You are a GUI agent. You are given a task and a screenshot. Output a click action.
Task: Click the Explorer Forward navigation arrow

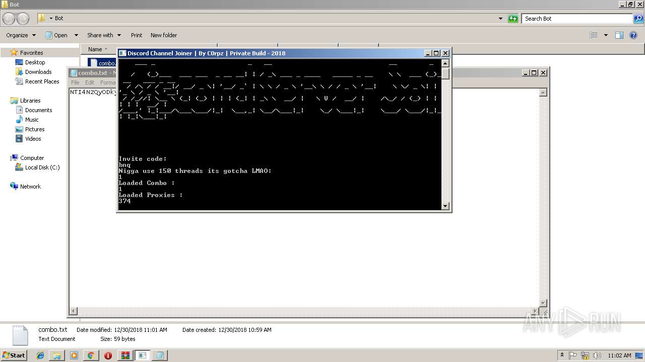pyautogui.click(x=23, y=19)
